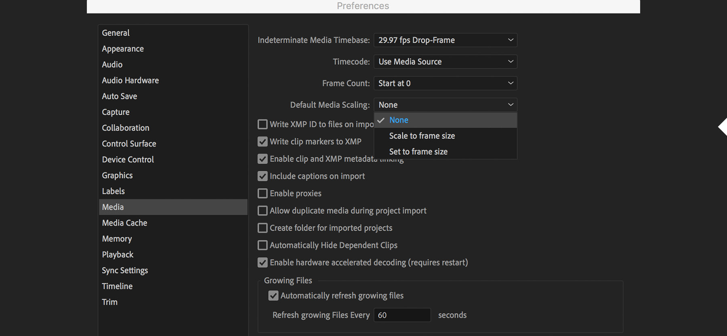Viewport: 727px width, 336px height.
Task: Turn off hardware accelerated decoding
Action: point(263,262)
